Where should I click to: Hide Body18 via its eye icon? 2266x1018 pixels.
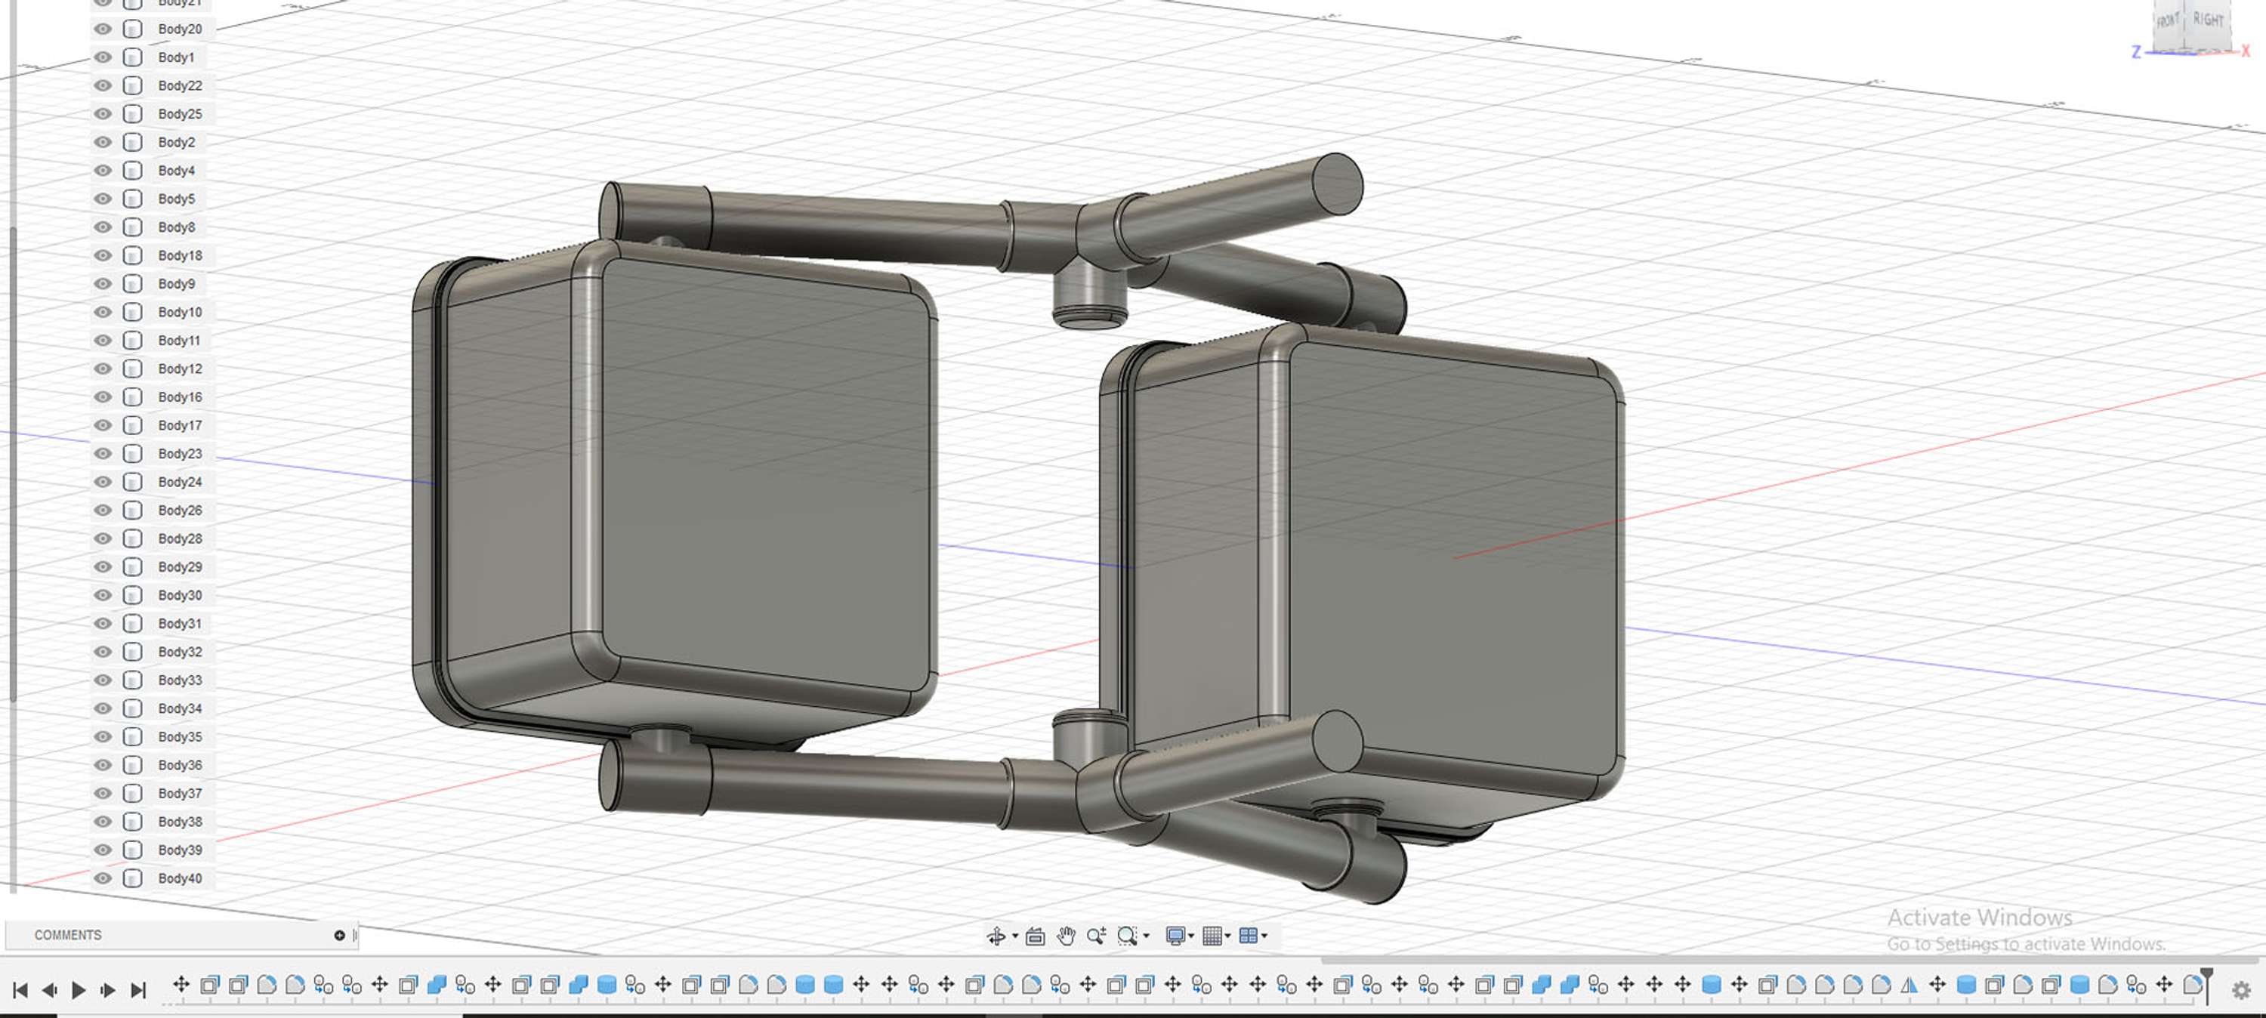103,255
